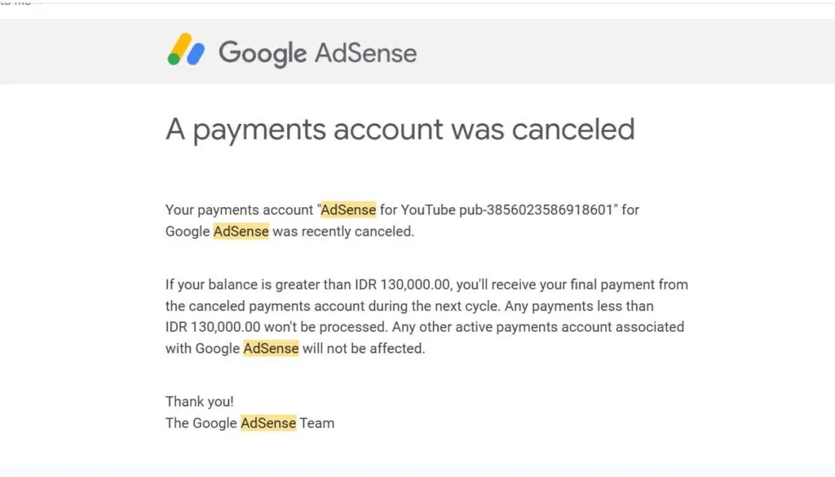Click the words 'will not be affected'

coord(364,348)
